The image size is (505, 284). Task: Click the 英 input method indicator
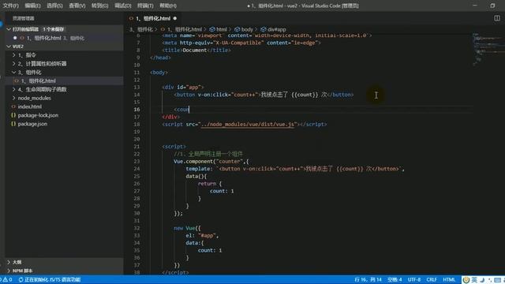coord(474,280)
